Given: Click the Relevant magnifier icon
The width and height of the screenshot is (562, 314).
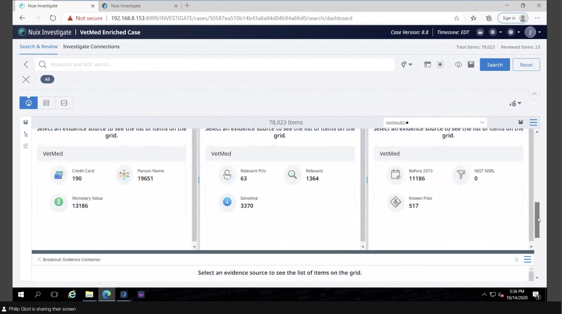Looking at the screenshot, I should click(x=292, y=175).
